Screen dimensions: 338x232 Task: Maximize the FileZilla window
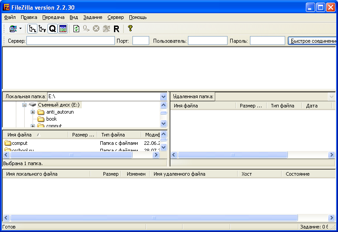pyautogui.click(x=320, y=7)
